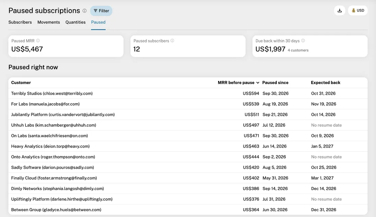Screen dimensions: 376x217
Task: Click the Jul 12, 2026 paused since date
Action: [274, 125]
